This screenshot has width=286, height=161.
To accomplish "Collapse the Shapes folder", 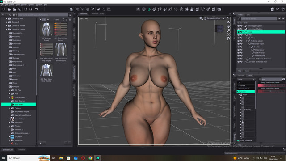I will pyautogui.click(x=8, y=87).
